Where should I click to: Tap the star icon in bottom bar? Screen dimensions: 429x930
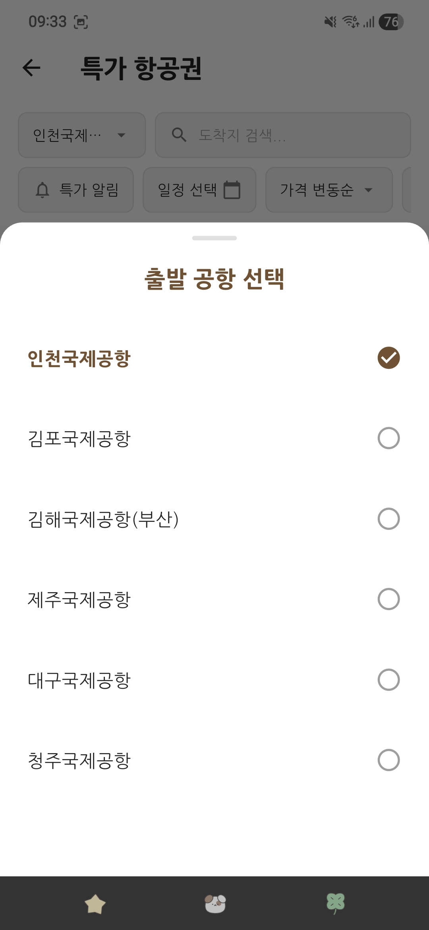click(95, 904)
